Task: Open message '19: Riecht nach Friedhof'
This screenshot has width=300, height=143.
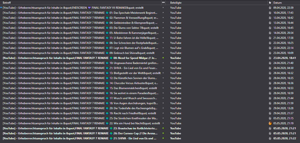Action: pos(79,113)
